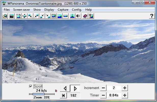Click the question-mark picture info icon
The width and height of the screenshot is (157, 102).
[91, 16]
